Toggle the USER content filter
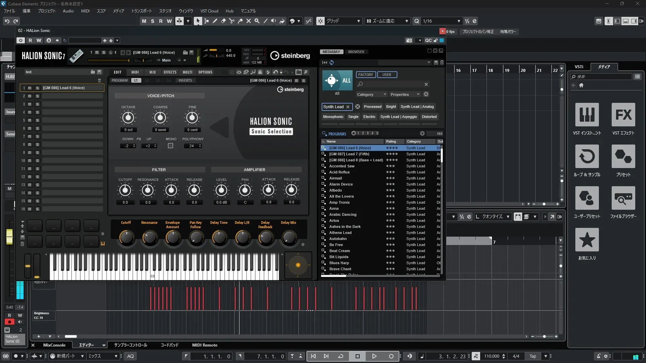 pyautogui.click(x=387, y=75)
